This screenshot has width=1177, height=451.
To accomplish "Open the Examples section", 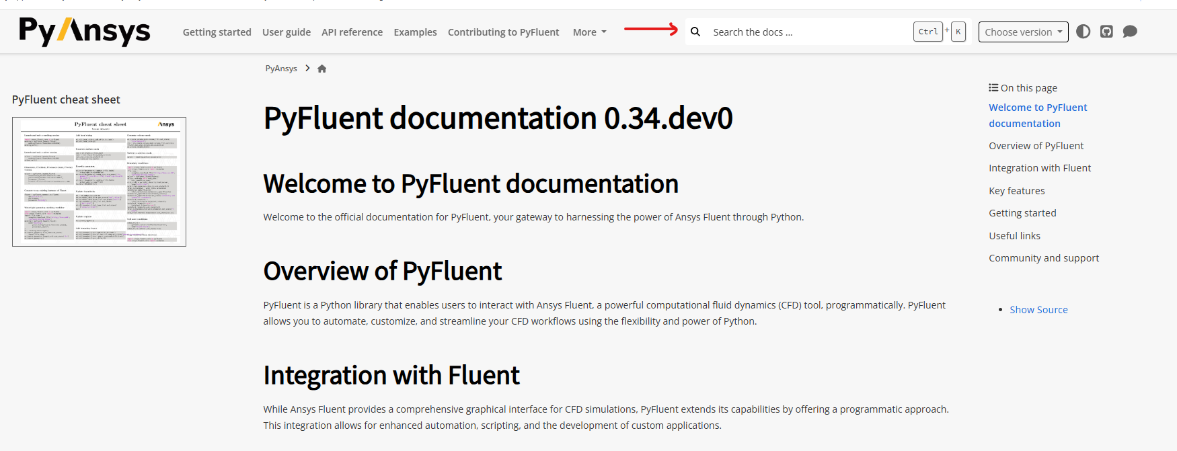I will 415,32.
